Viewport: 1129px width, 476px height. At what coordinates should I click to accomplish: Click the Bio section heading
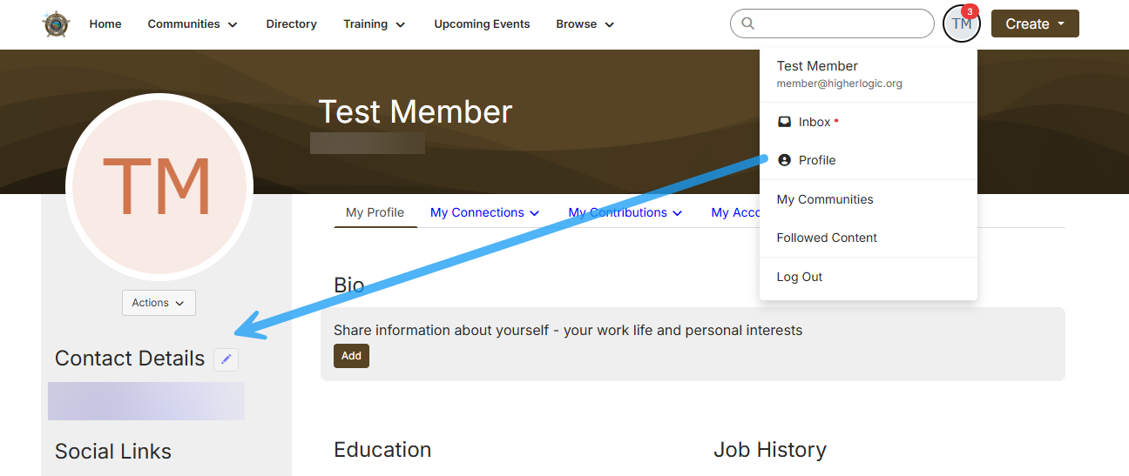click(348, 285)
